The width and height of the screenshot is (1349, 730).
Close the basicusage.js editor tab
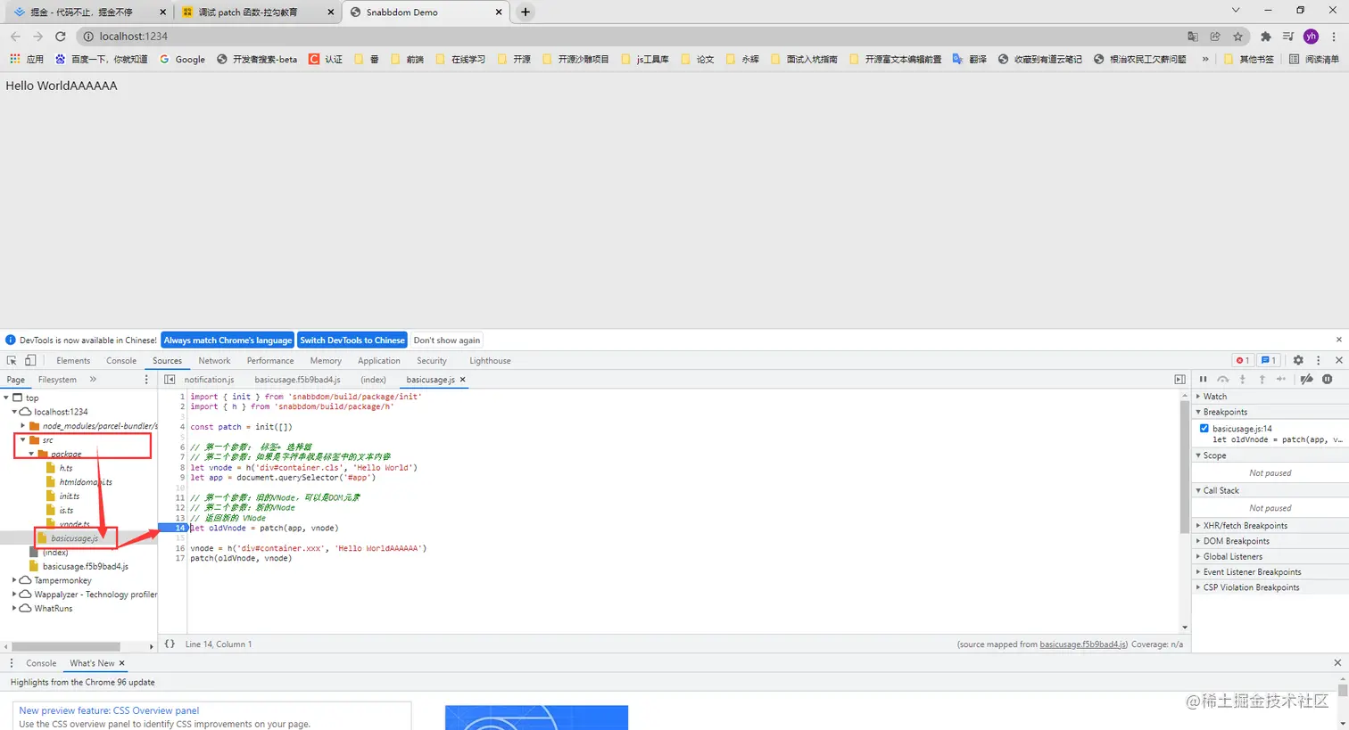click(462, 380)
